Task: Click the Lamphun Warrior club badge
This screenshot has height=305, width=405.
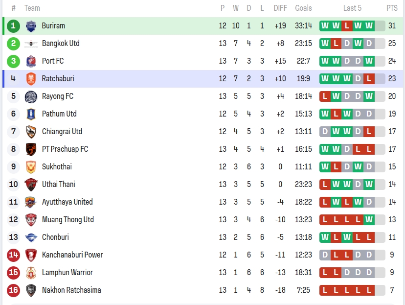Action: (x=31, y=273)
